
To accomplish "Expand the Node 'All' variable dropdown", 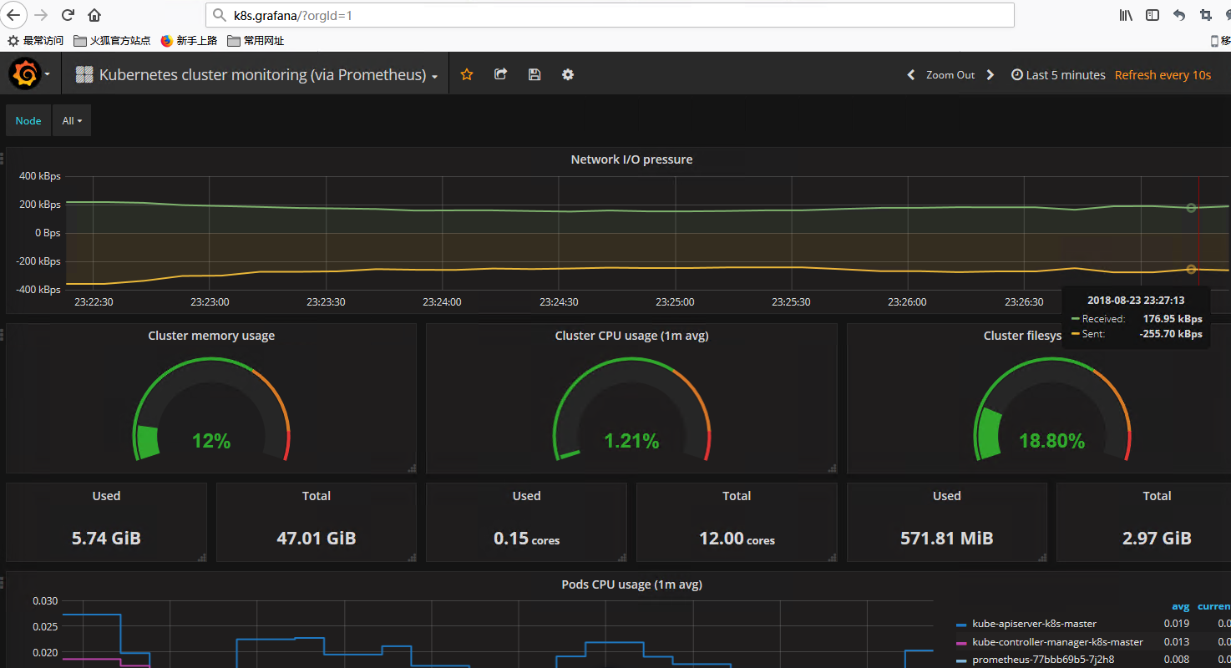I will click(x=72, y=120).
